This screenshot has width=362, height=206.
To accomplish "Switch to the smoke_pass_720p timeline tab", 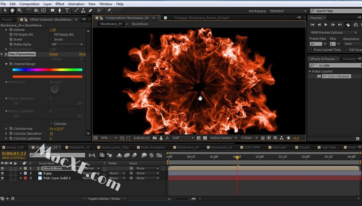I will click(x=115, y=147).
